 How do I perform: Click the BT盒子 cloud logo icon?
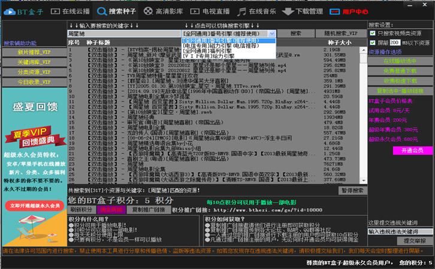coord(10,11)
